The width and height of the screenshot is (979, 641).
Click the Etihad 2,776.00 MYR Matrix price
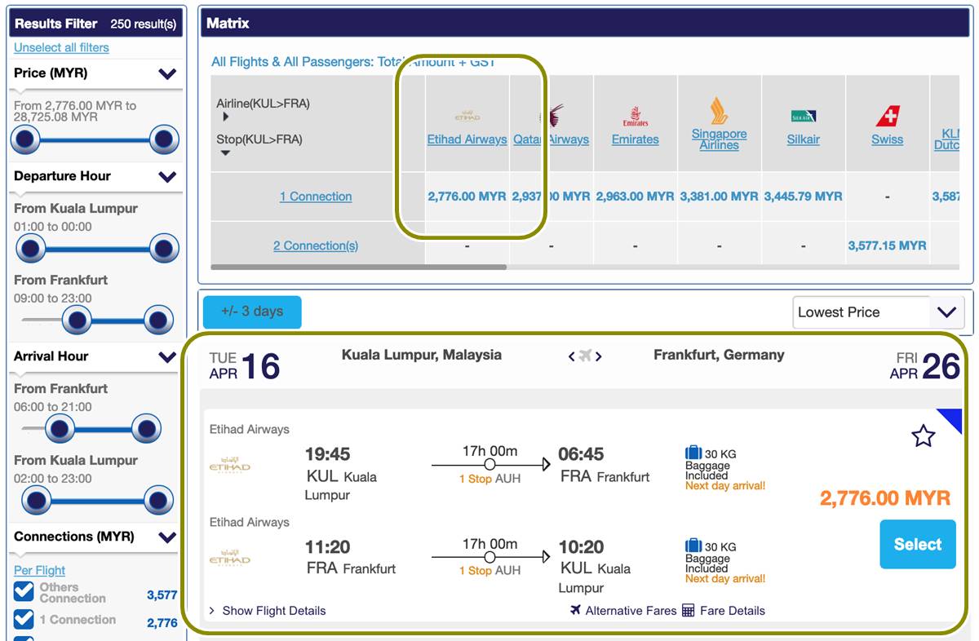[x=467, y=197]
